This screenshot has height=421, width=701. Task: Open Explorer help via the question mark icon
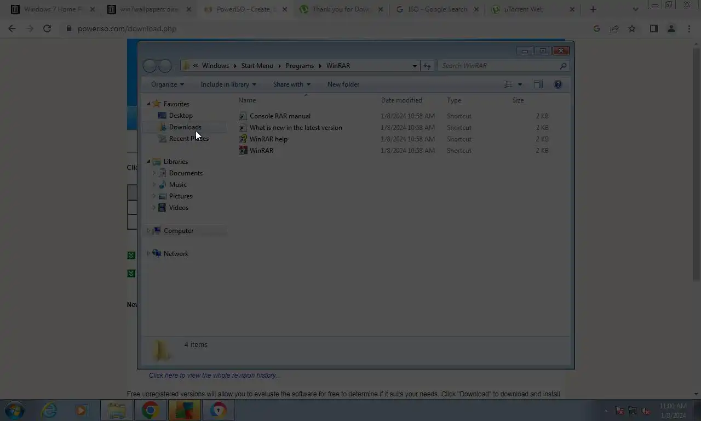click(x=558, y=84)
